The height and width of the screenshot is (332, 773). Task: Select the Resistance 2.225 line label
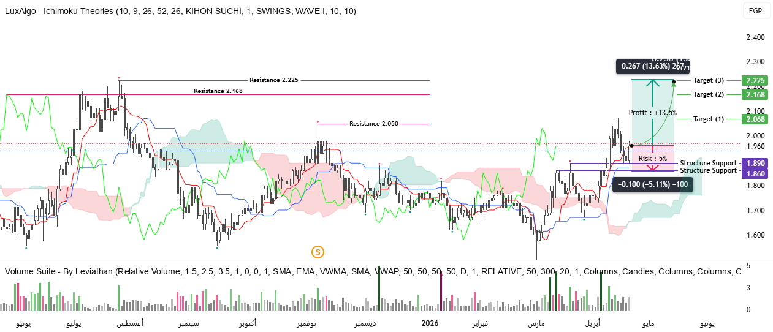pos(273,80)
